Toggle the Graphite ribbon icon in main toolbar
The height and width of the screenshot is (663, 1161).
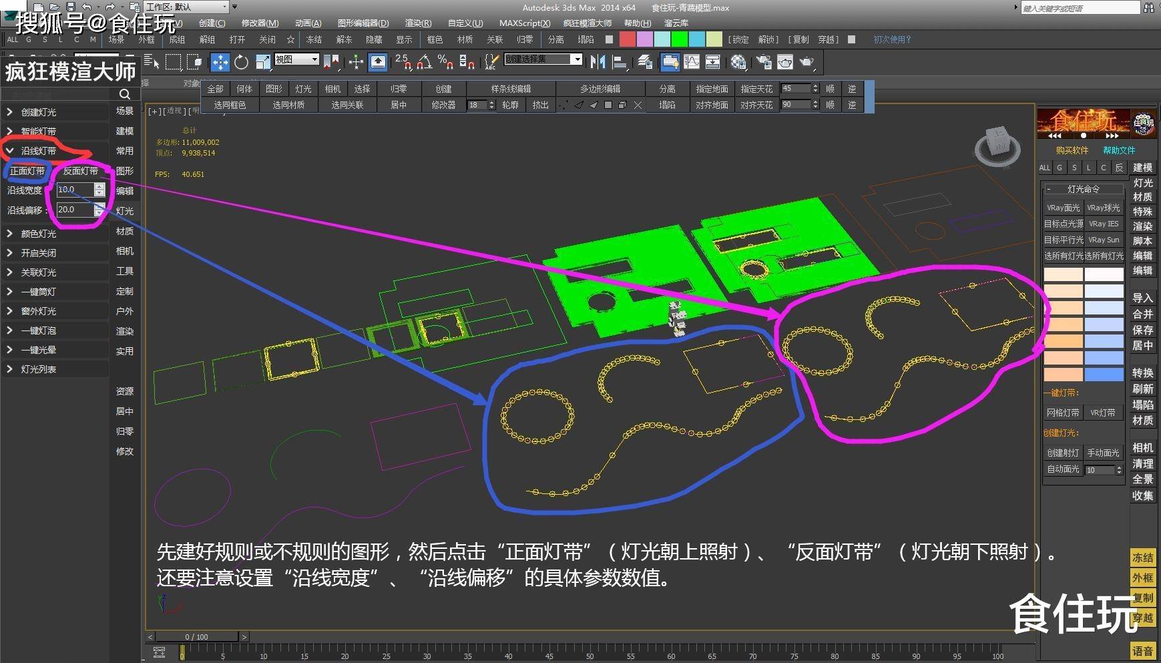(670, 62)
